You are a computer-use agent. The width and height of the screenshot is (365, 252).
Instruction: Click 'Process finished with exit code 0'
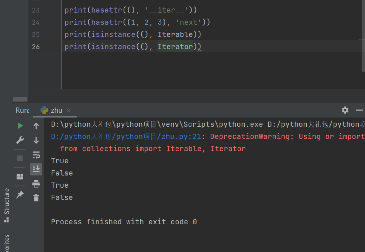pos(124,222)
